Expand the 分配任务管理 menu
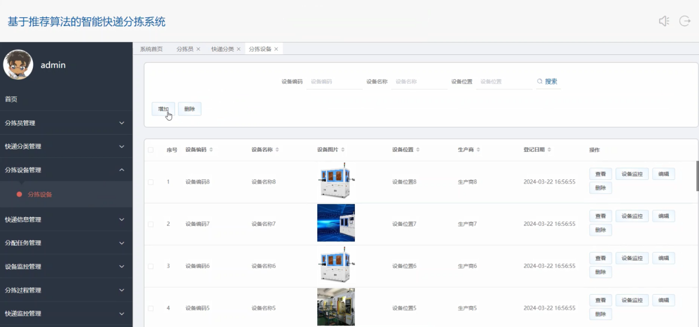Image resolution: width=699 pixels, height=327 pixels. [x=66, y=243]
